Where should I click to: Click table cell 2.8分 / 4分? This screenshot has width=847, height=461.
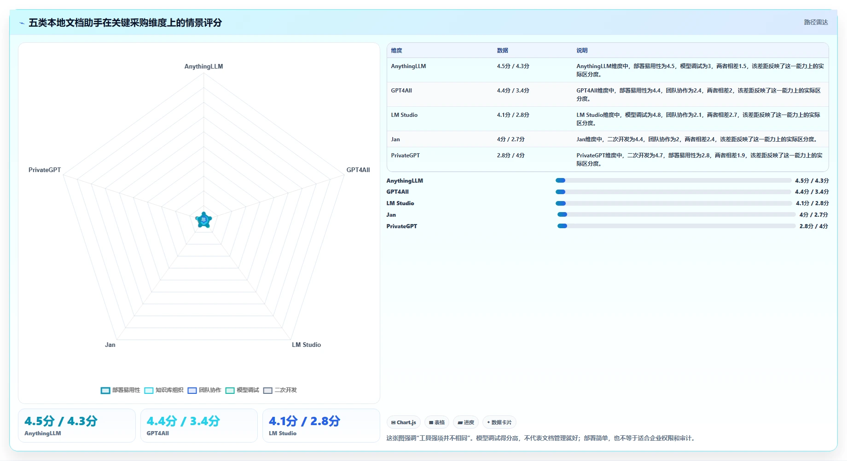click(x=511, y=156)
